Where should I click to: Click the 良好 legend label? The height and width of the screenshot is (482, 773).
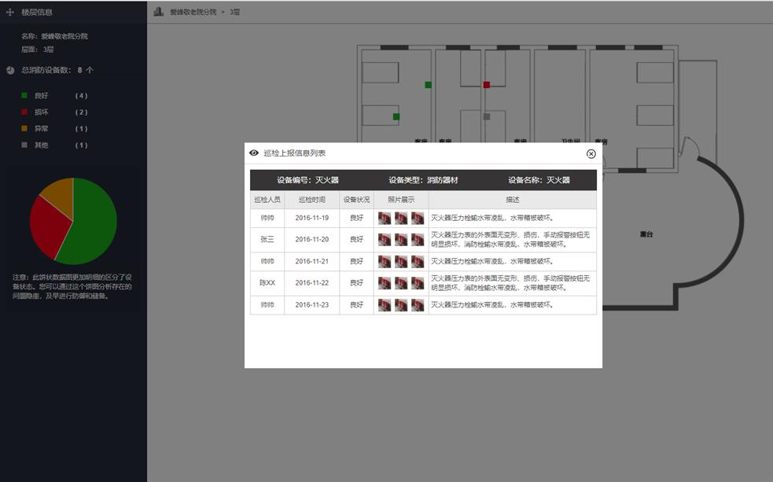pos(42,96)
